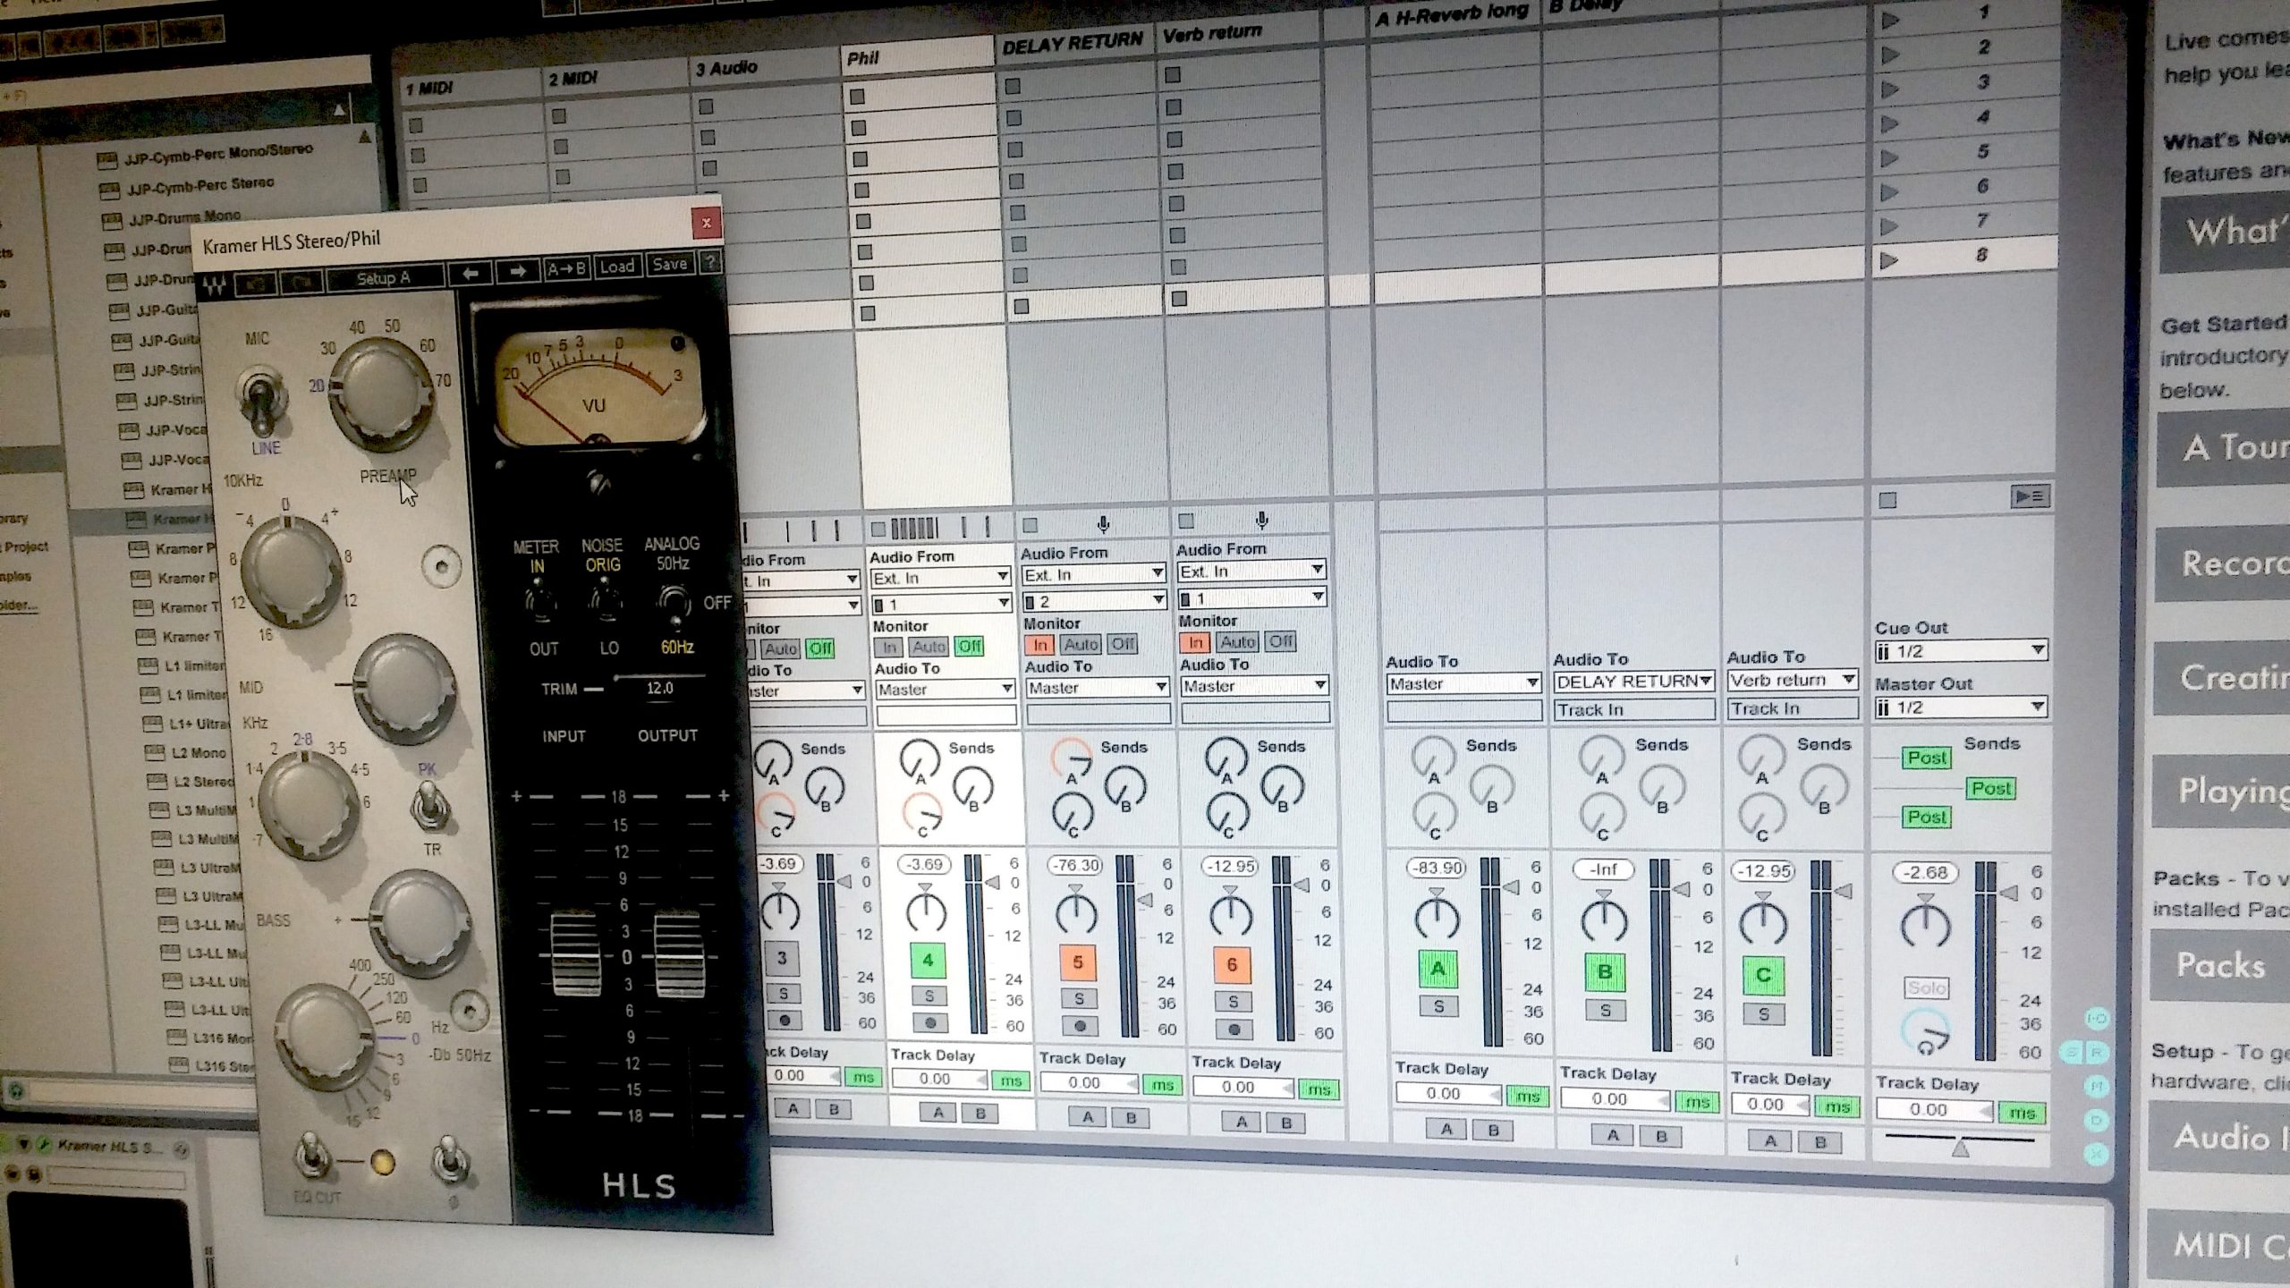Toggle Post send button for return A
Image resolution: width=2290 pixels, height=1288 pixels.
point(1926,758)
